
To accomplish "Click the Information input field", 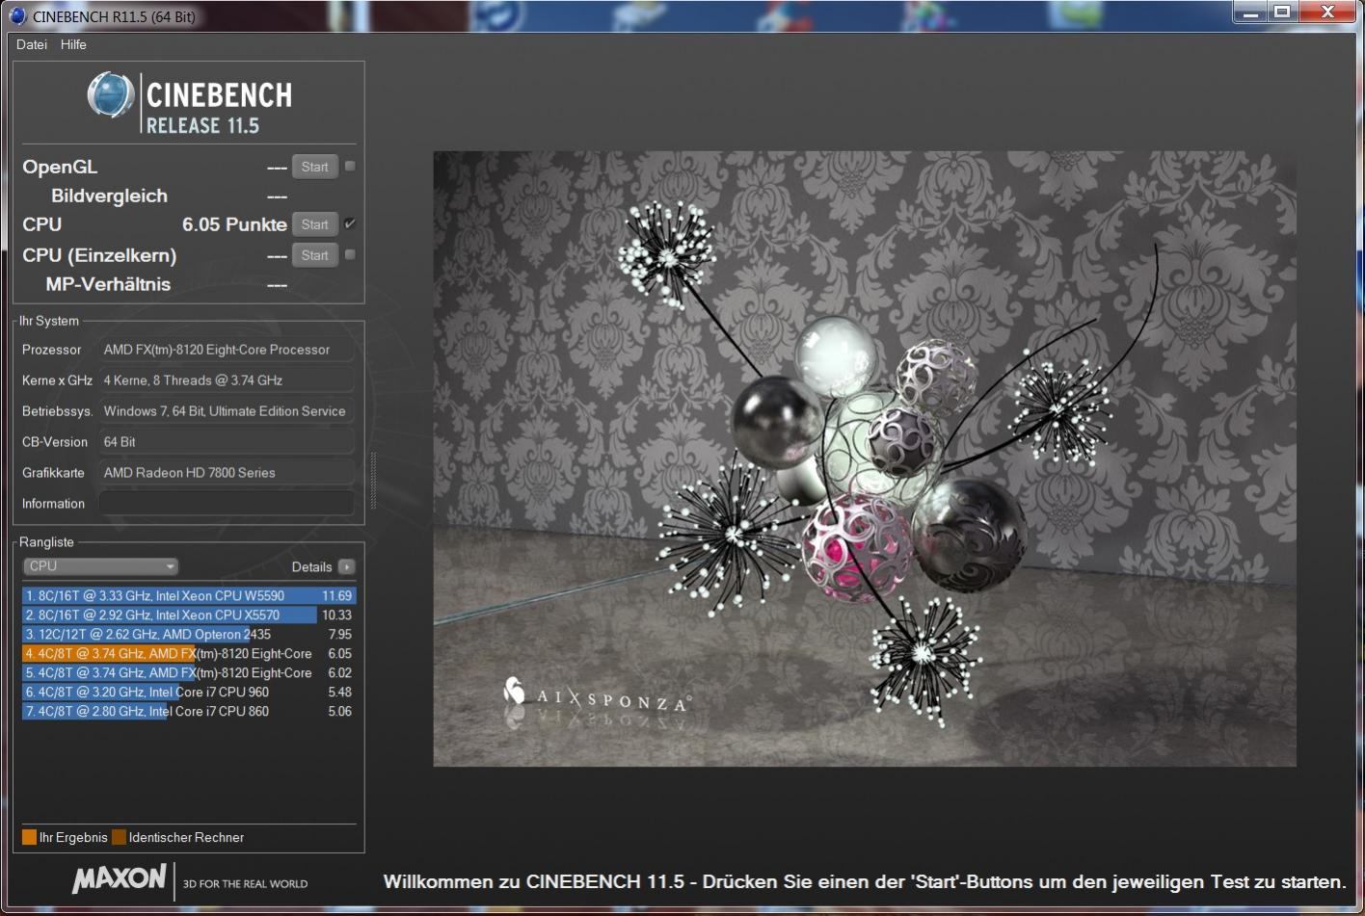I will pos(227,503).
